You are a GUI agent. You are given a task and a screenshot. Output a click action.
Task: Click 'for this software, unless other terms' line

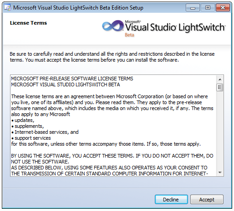click(106, 144)
